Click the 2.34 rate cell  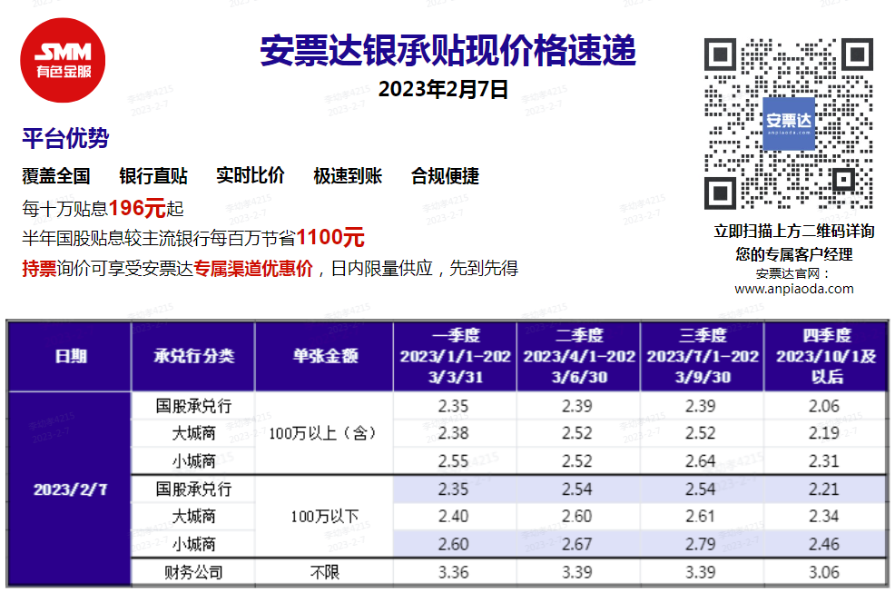[x=823, y=517]
